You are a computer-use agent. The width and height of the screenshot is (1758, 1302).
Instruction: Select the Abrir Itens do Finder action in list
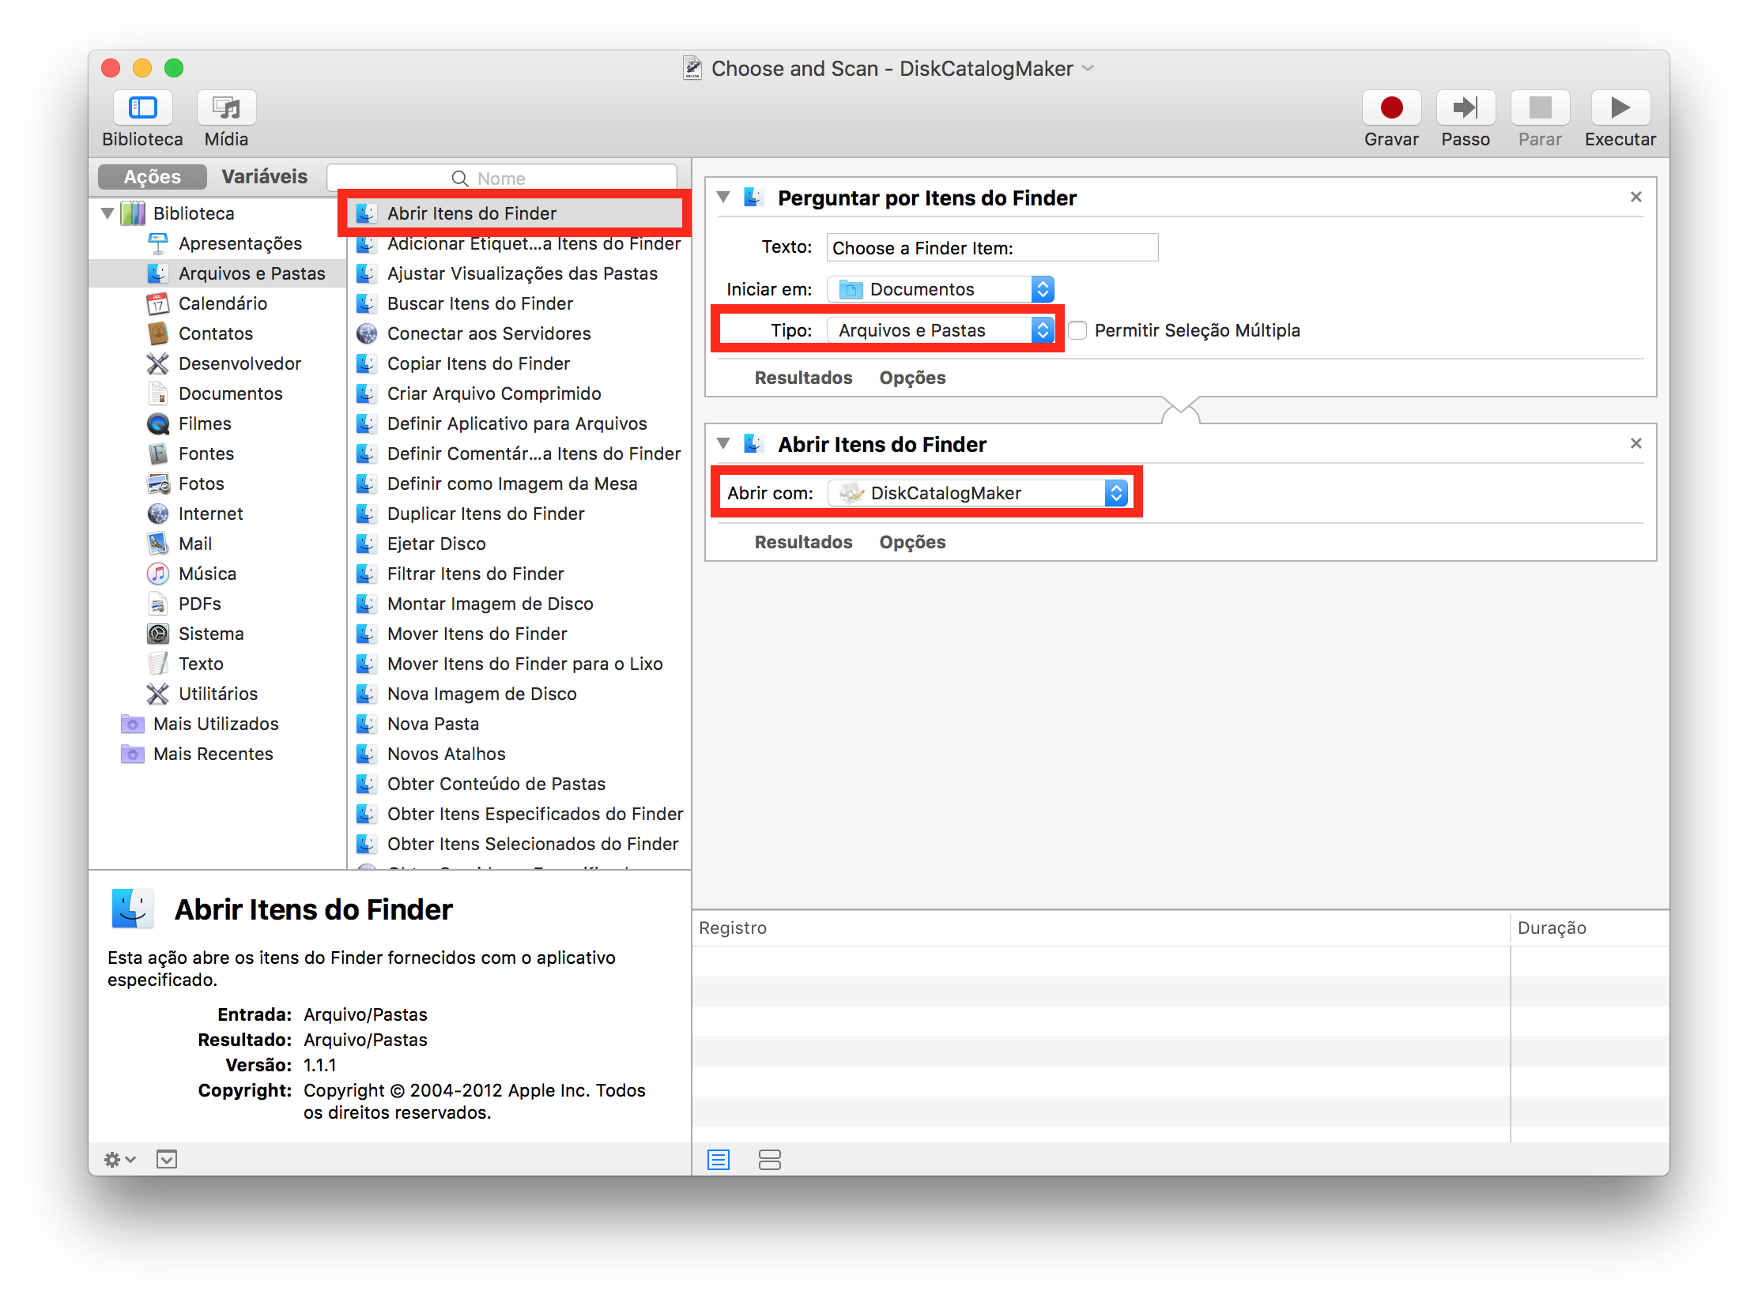515,213
